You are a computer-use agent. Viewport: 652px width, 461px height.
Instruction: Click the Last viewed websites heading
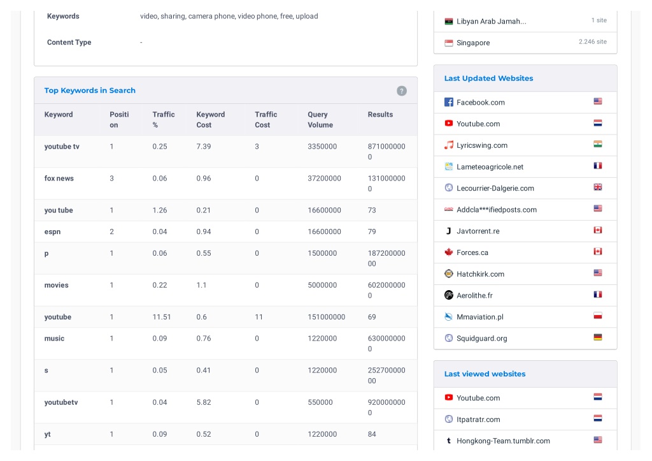pyautogui.click(x=485, y=374)
